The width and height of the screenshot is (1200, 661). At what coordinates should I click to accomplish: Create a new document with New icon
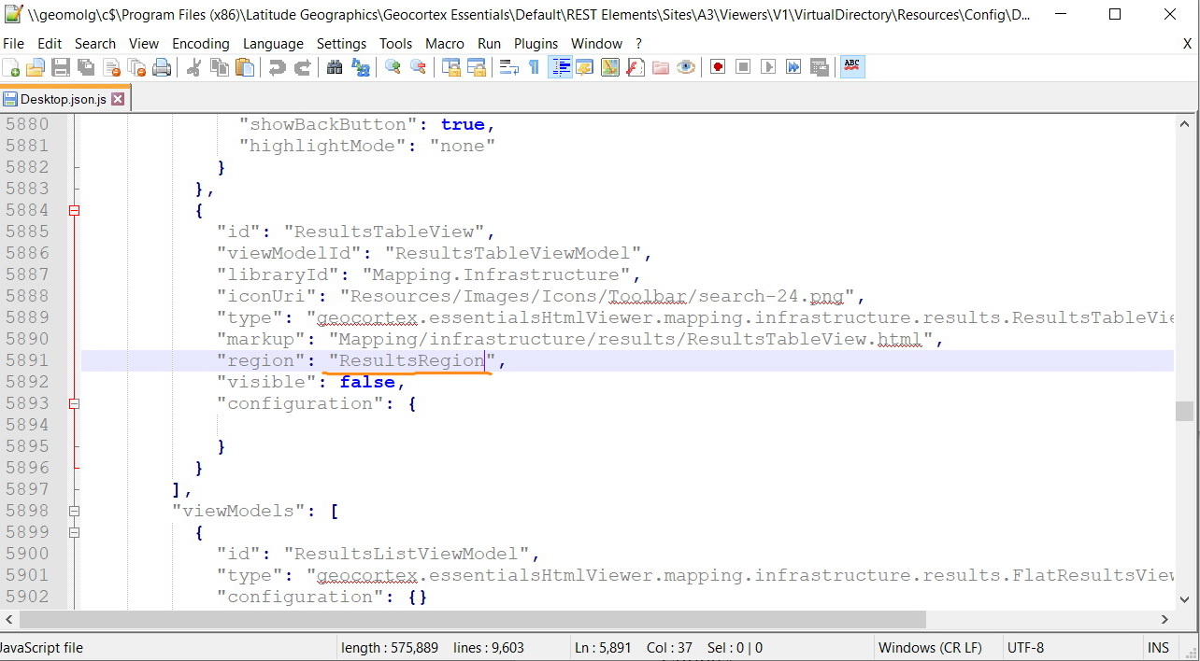(x=11, y=67)
